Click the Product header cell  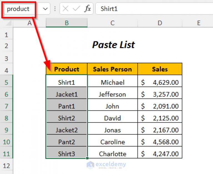click(x=67, y=69)
